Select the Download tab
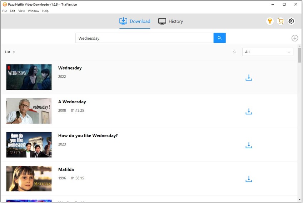The width and height of the screenshot is (303, 203). point(135,21)
